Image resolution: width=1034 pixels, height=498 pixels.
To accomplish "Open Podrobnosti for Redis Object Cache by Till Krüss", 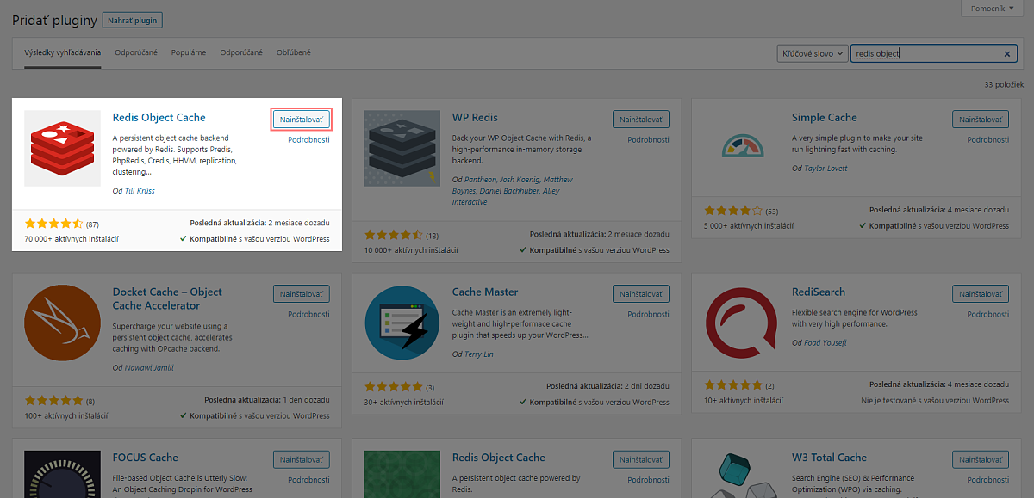I will click(x=308, y=139).
